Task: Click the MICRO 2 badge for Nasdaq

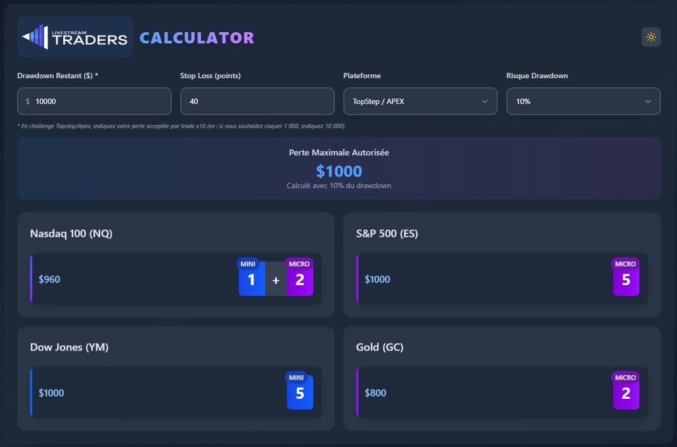Action: tap(299, 279)
